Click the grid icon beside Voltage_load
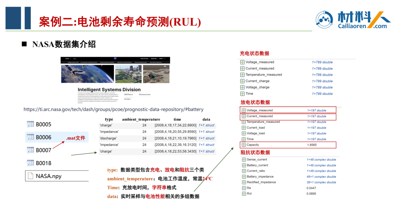 [243, 133]
